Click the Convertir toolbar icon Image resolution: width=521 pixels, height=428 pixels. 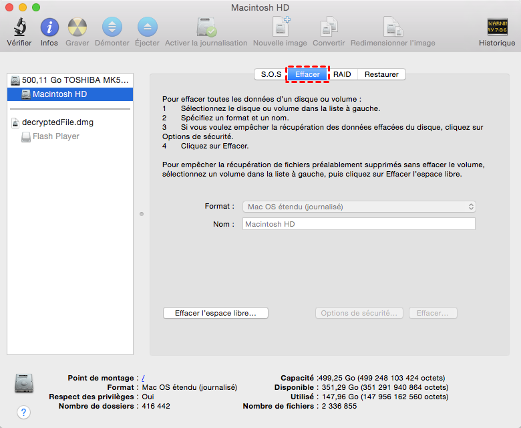pos(329,27)
